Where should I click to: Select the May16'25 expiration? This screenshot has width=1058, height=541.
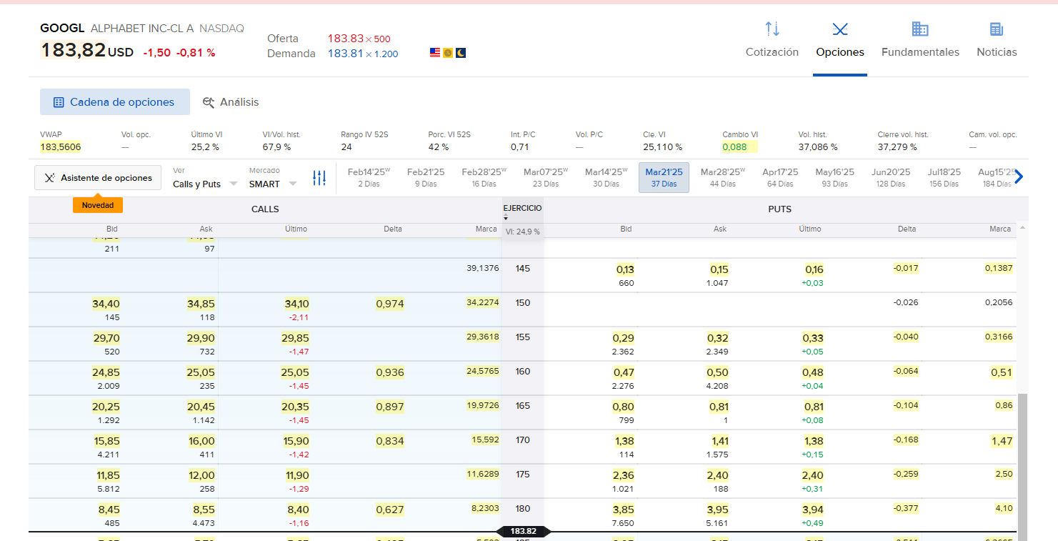(x=834, y=177)
